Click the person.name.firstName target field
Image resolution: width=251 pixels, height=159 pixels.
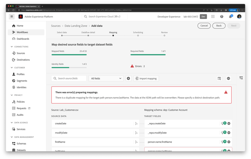click(x=188, y=142)
